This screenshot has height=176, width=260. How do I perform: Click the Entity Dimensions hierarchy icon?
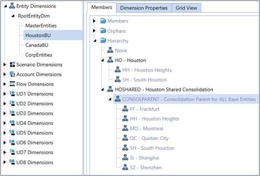[12, 6]
